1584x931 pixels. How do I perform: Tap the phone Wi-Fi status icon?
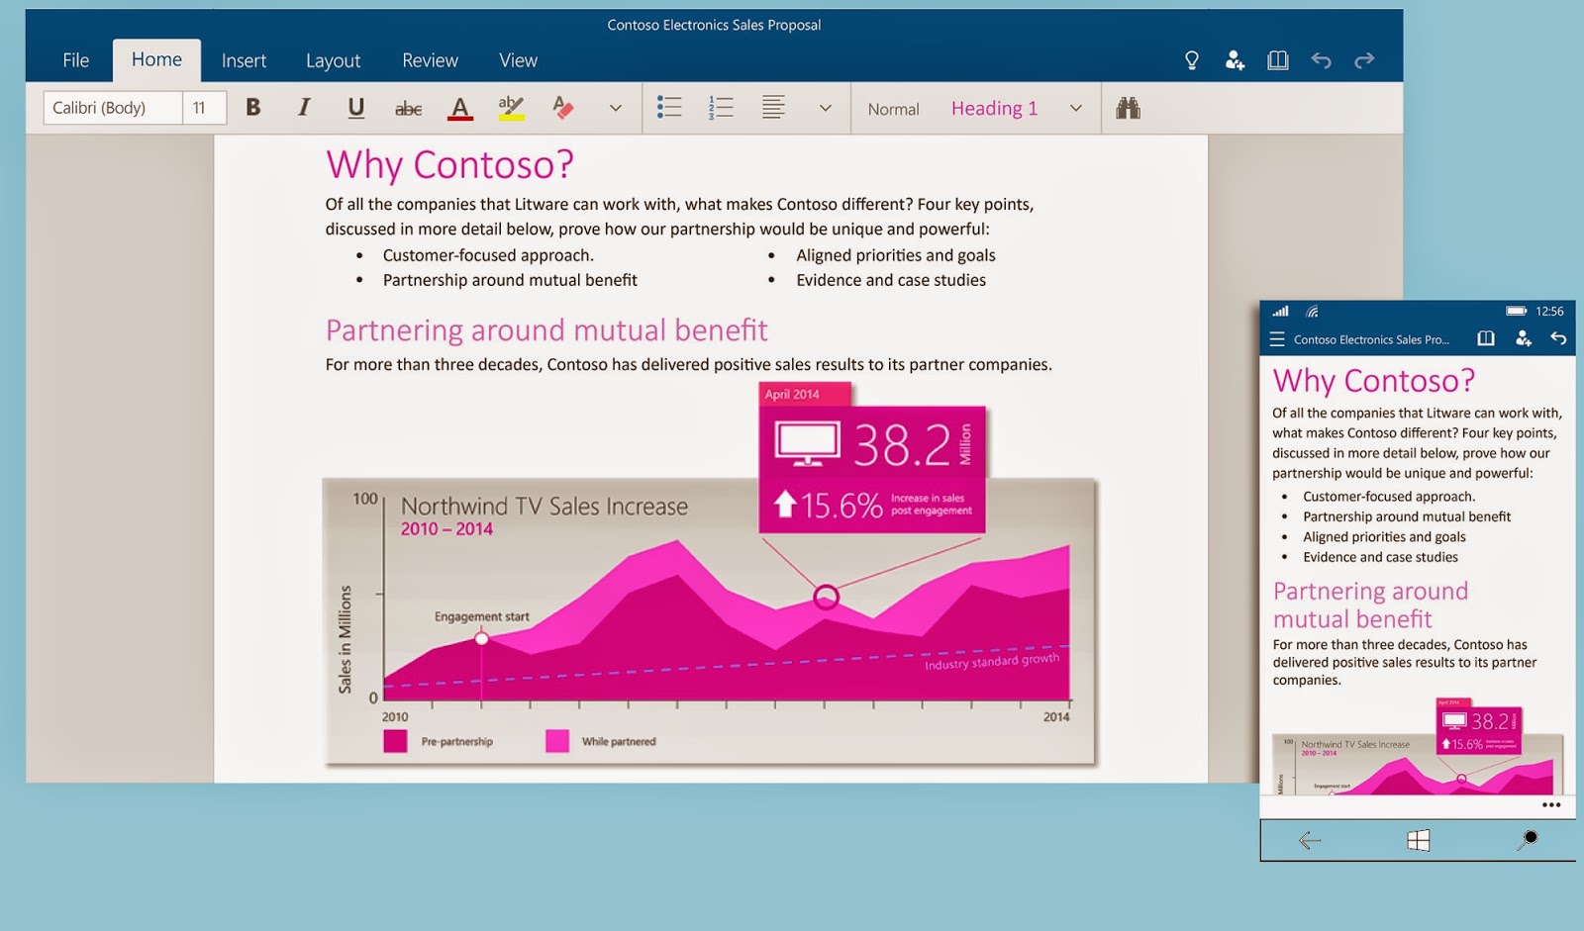pyautogui.click(x=1312, y=311)
